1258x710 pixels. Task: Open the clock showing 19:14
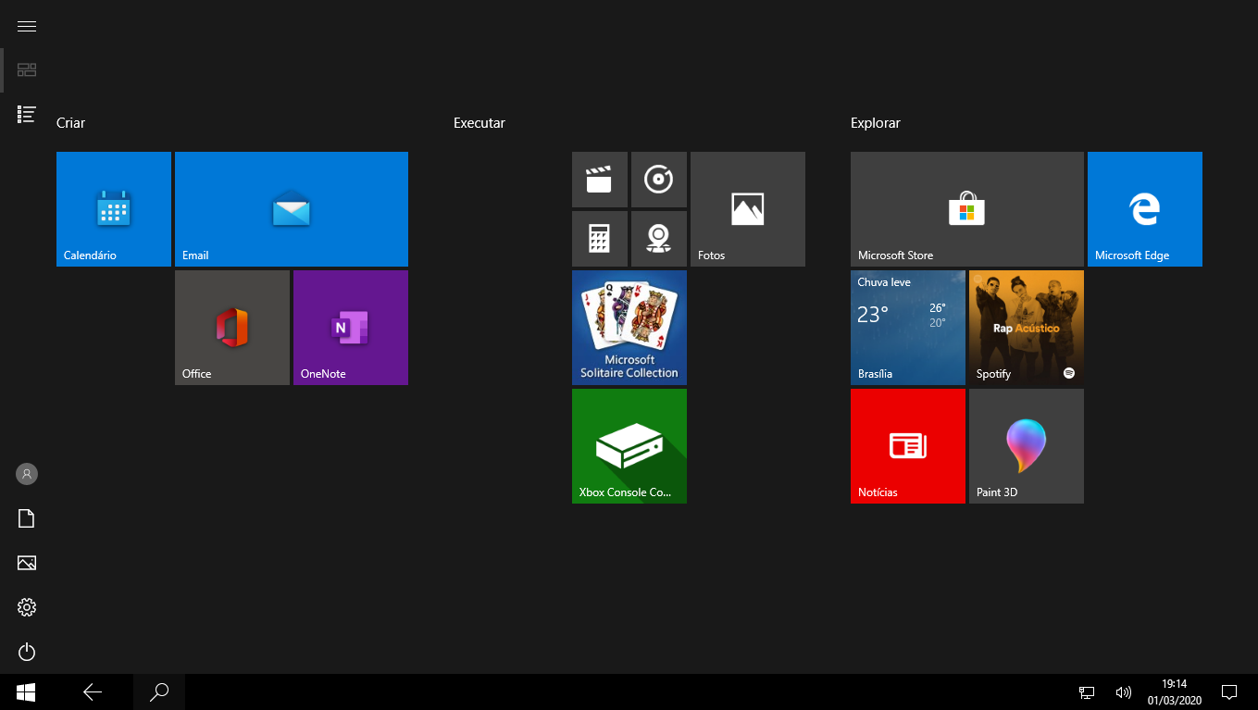pos(1175,691)
